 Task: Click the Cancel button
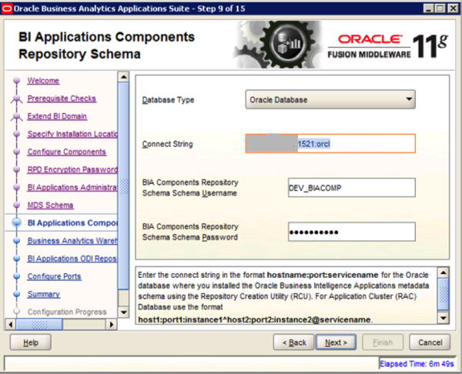coord(430,342)
